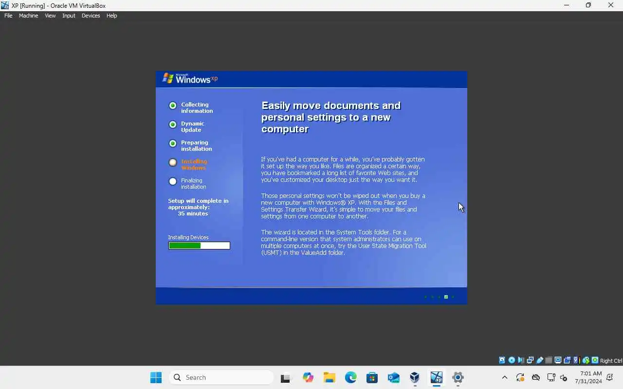This screenshot has height=389, width=623.
Task: Launch Copilot from the taskbar
Action: pyautogui.click(x=308, y=377)
